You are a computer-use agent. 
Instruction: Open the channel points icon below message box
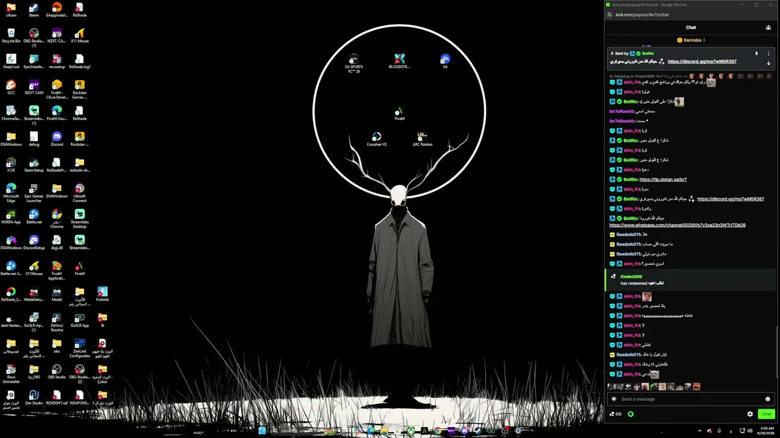pyautogui.click(x=615, y=414)
